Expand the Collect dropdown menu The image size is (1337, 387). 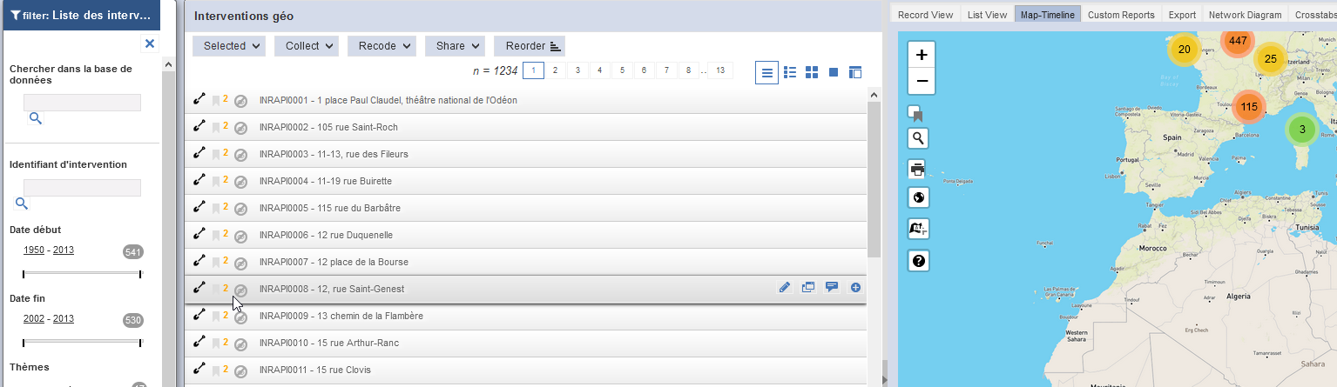pyautogui.click(x=306, y=46)
